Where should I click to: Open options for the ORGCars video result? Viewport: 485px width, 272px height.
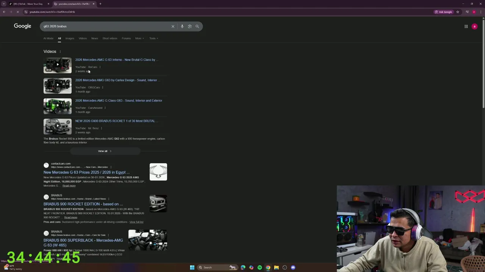tap(102, 88)
